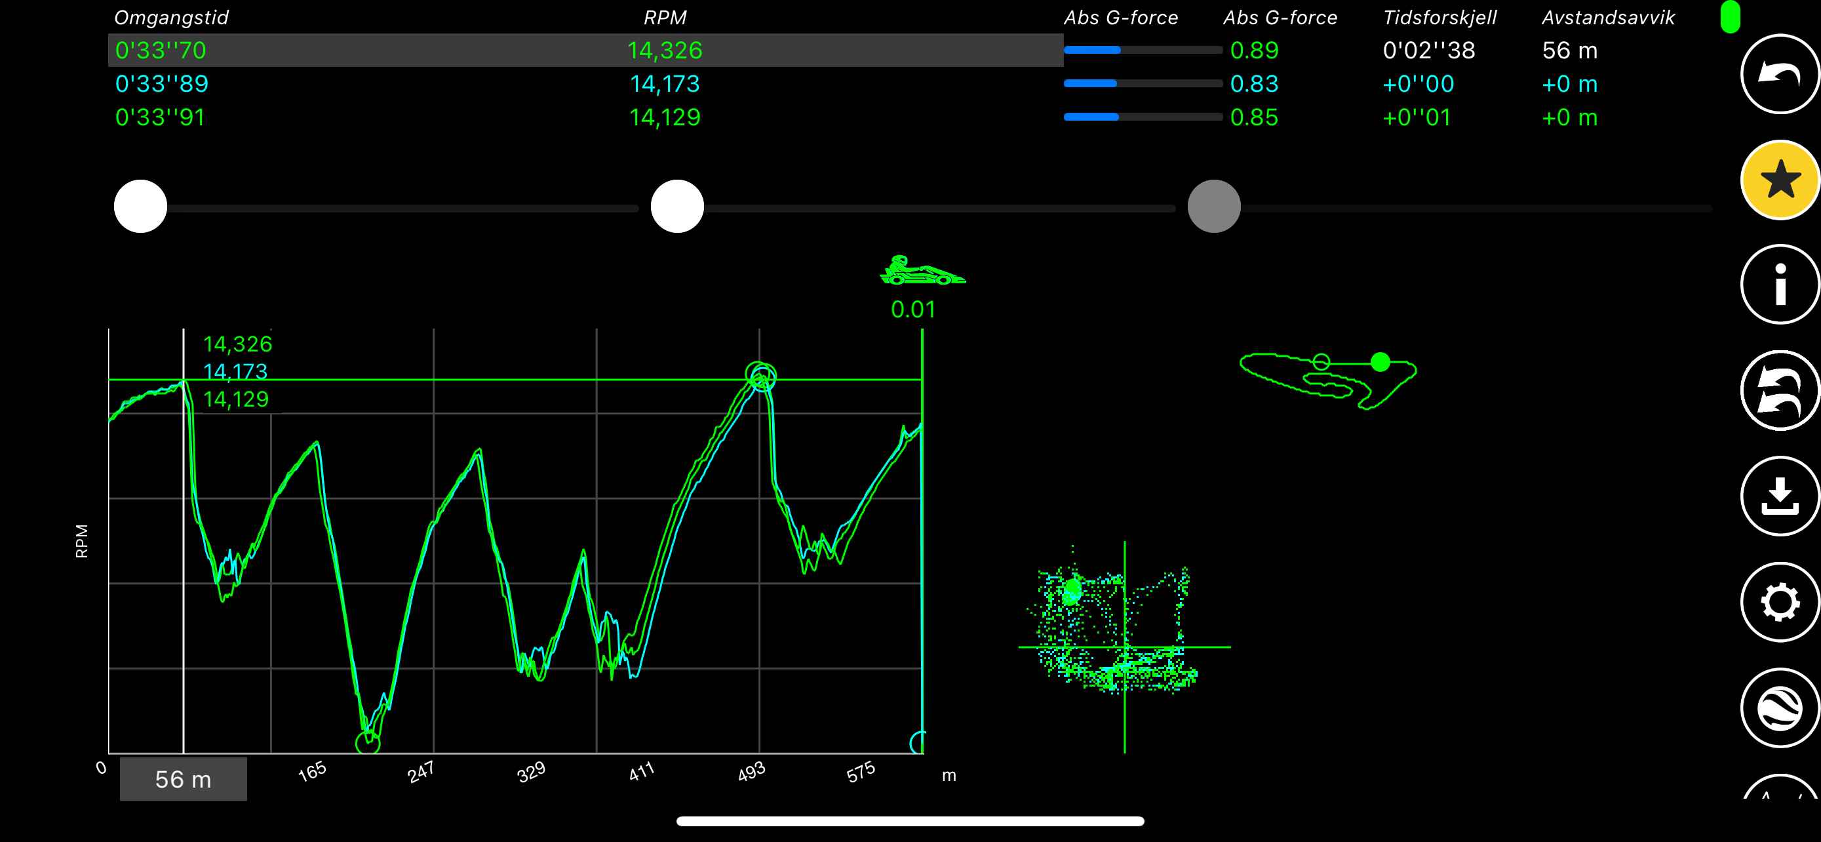
Task: Open the info icon
Action: 1779,285
